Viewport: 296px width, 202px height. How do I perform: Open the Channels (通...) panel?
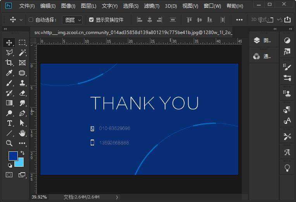[x=263, y=56]
